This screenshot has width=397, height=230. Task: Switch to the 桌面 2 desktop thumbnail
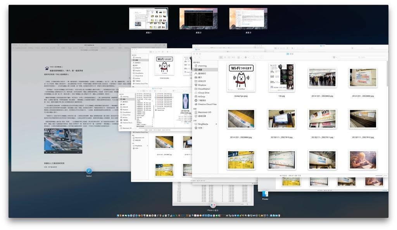point(198,19)
